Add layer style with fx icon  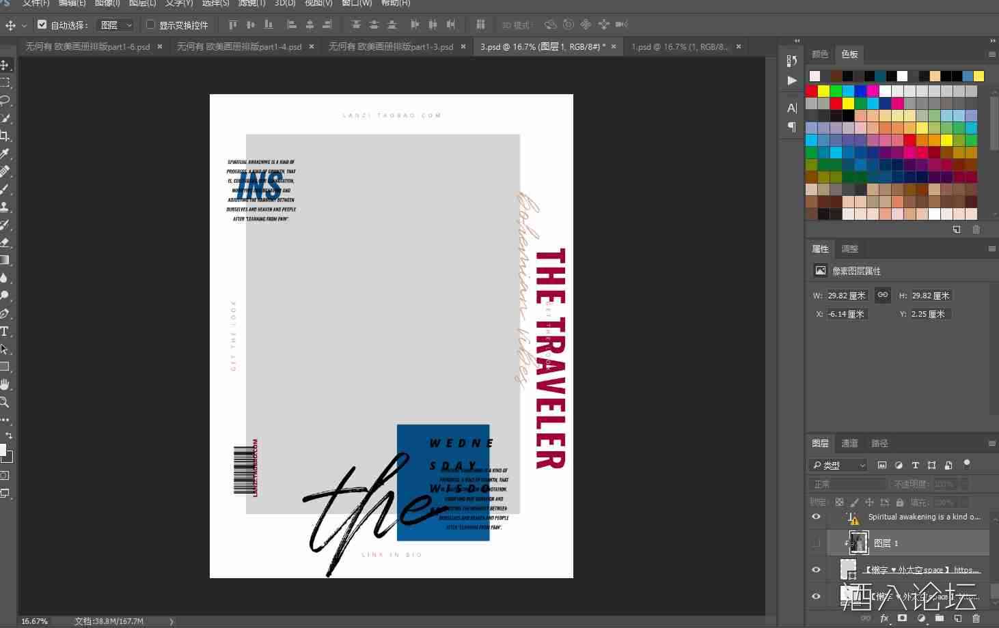pyautogui.click(x=884, y=618)
